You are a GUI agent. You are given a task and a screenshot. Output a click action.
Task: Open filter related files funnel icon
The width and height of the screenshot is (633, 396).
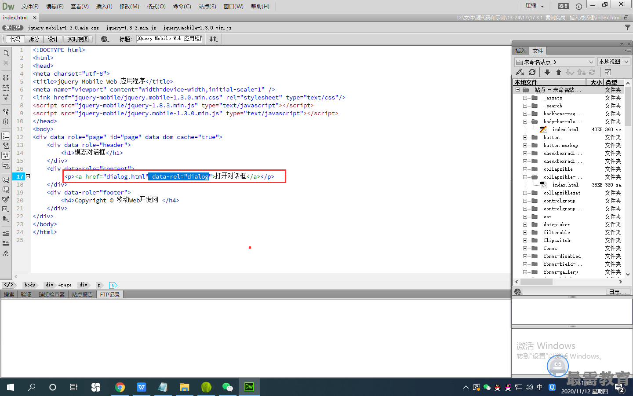pyautogui.click(x=628, y=27)
